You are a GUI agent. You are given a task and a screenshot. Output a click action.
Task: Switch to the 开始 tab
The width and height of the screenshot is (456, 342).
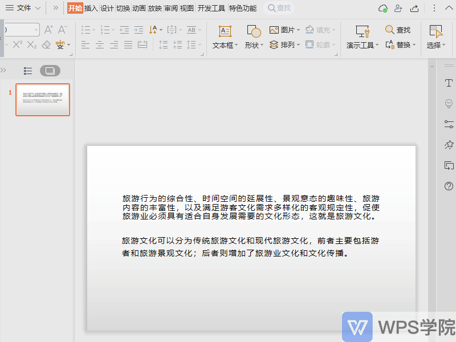[x=75, y=8]
